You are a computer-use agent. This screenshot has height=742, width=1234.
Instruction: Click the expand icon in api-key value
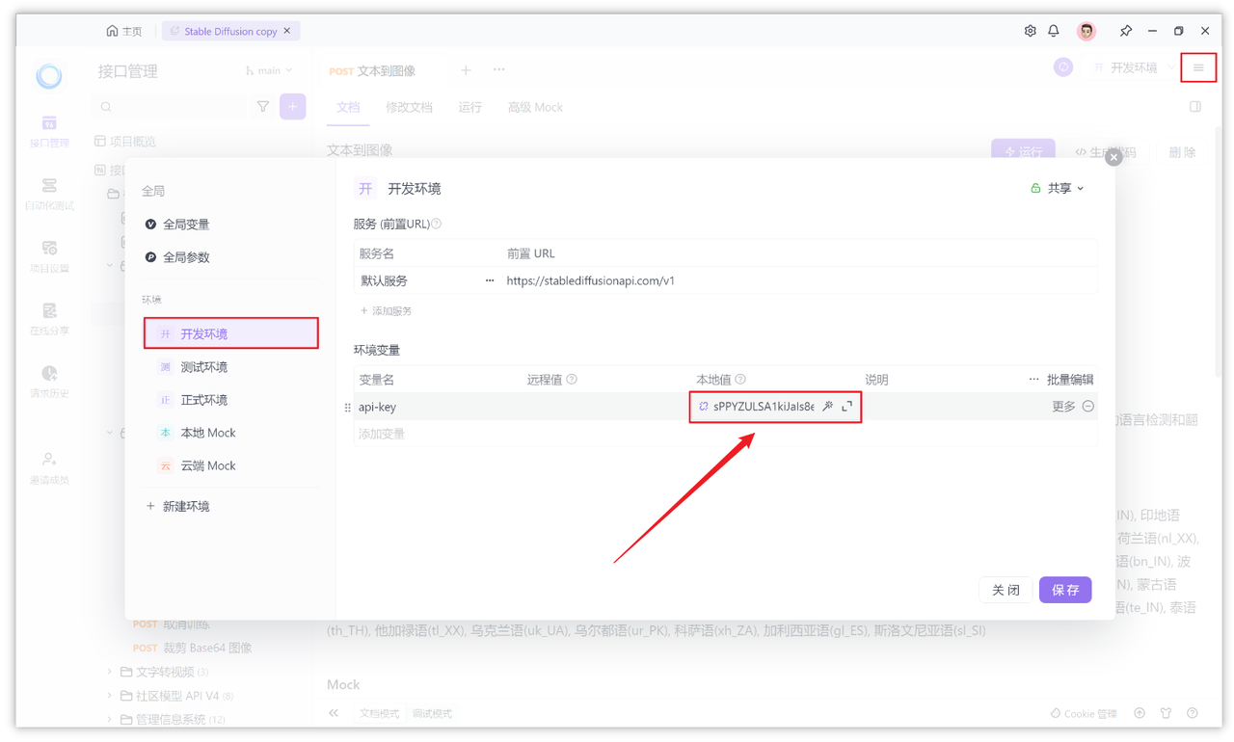click(846, 407)
